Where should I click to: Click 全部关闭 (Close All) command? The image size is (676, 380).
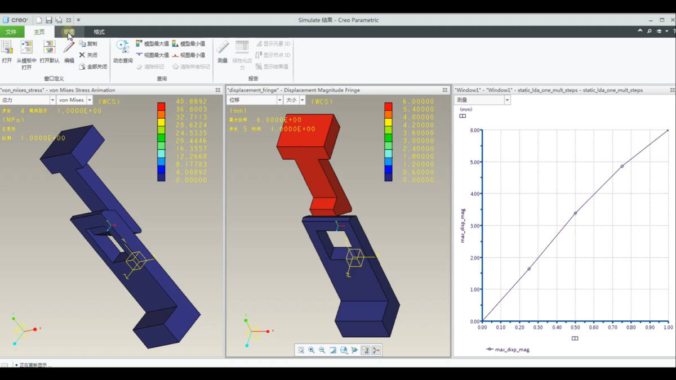(92, 66)
